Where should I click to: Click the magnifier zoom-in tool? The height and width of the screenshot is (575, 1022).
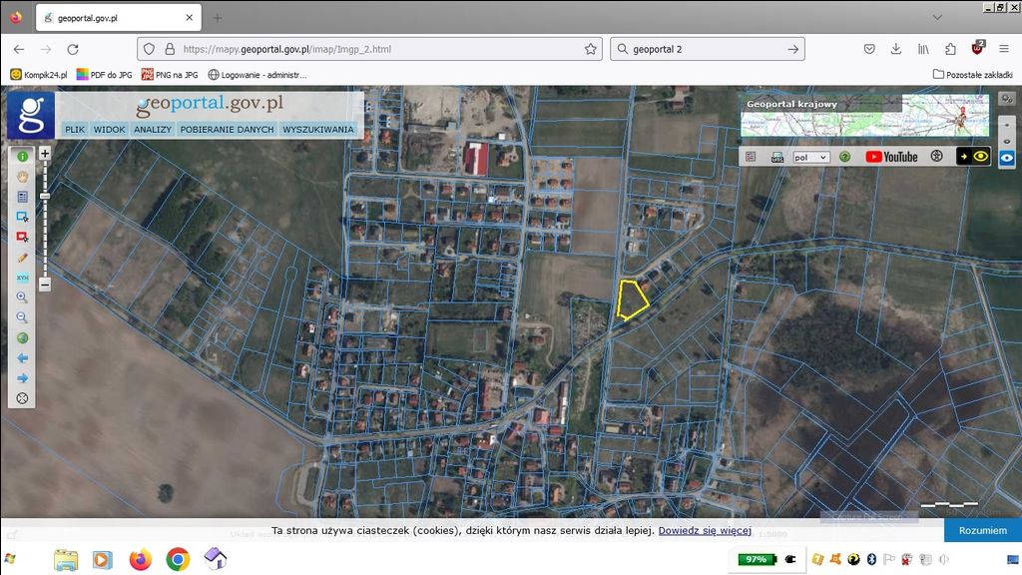coord(22,297)
